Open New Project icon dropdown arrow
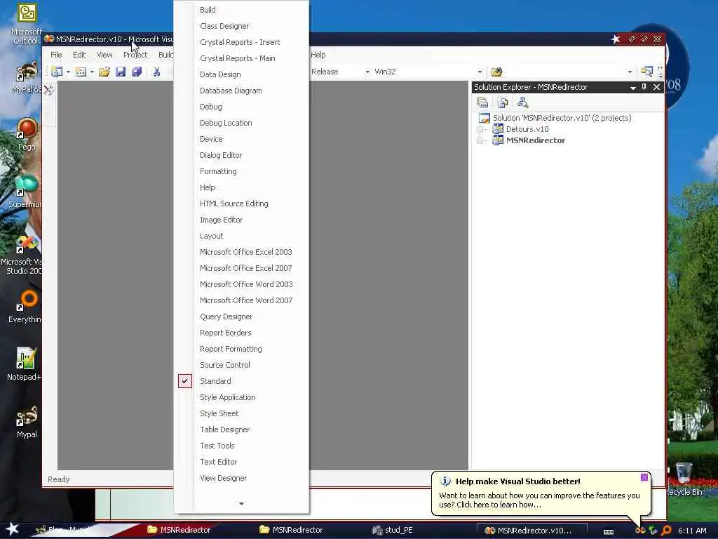Image resolution: width=718 pixels, height=539 pixels. pos(68,72)
